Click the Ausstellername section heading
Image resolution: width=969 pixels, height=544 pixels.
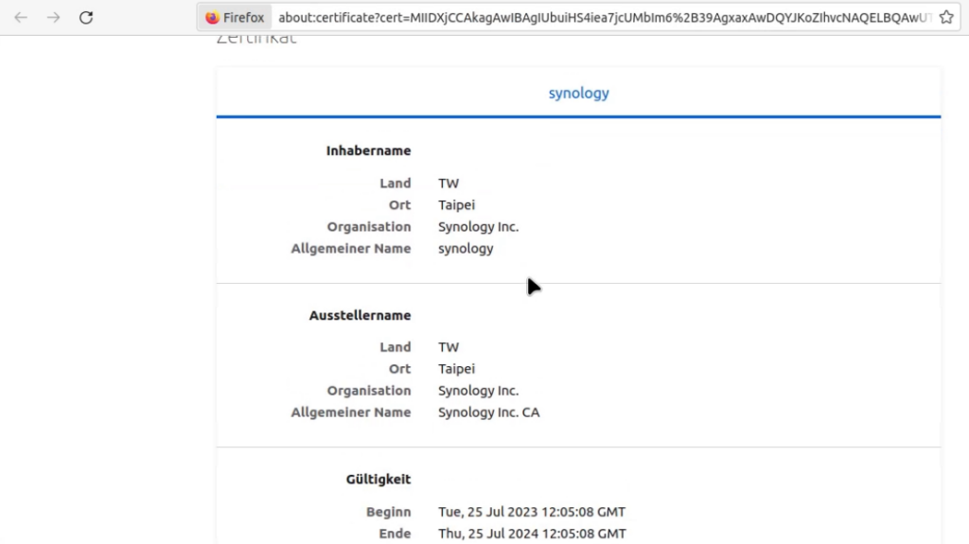point(360,315)
